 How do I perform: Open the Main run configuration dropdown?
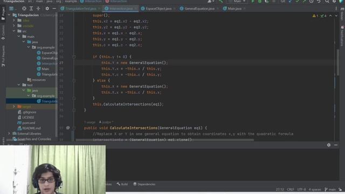tap(237, 2)
